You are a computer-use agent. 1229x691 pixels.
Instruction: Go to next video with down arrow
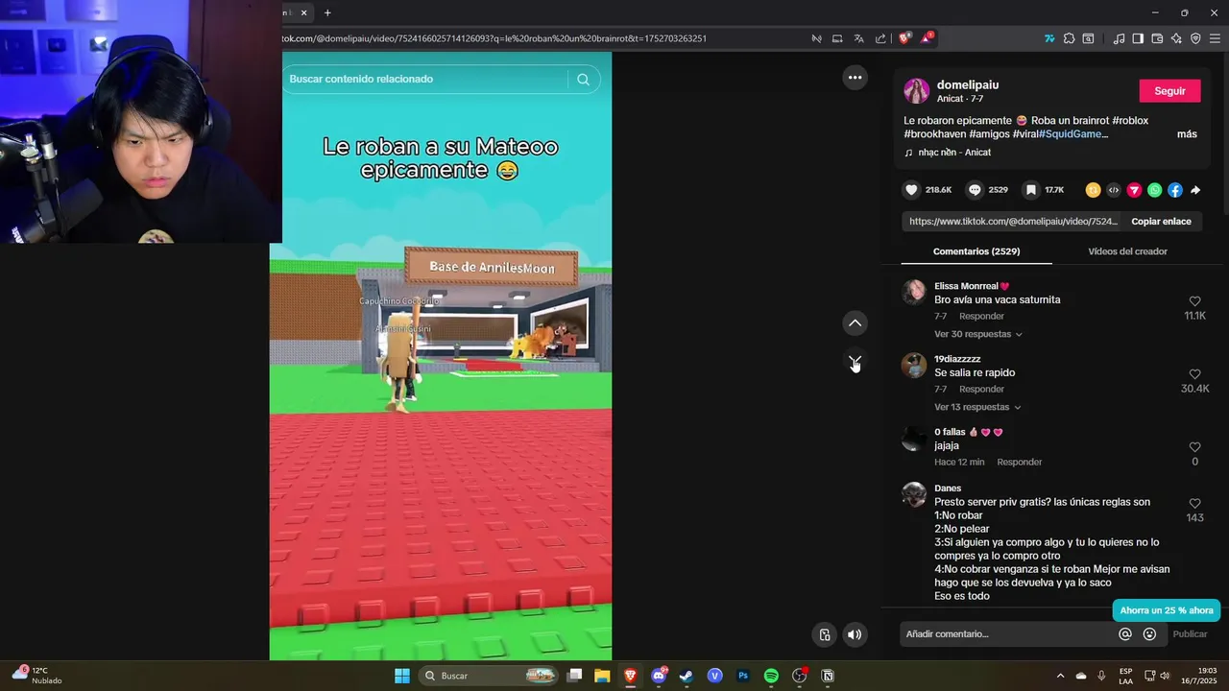(x=855, y=361)
